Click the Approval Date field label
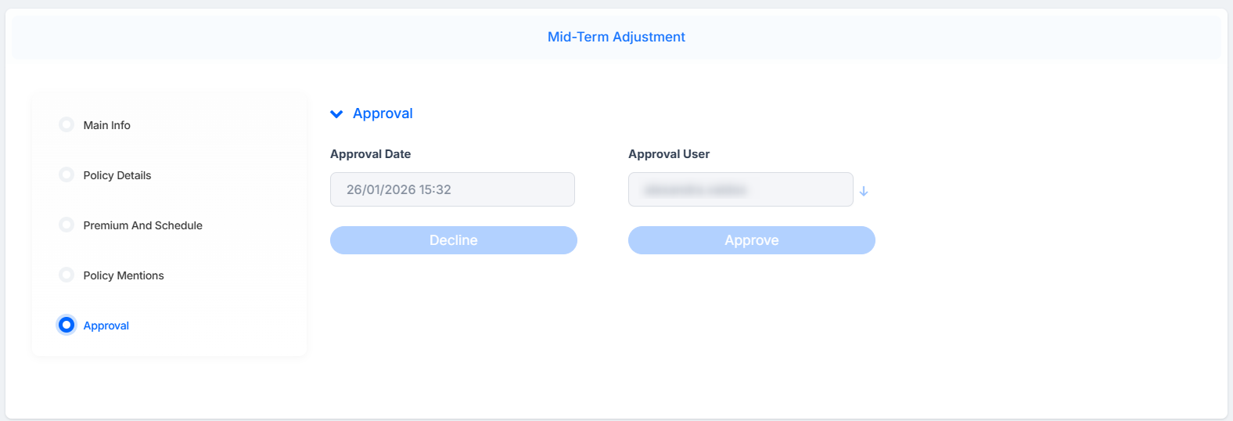Viewport: 1233px width, 421px height. [371, 154]
